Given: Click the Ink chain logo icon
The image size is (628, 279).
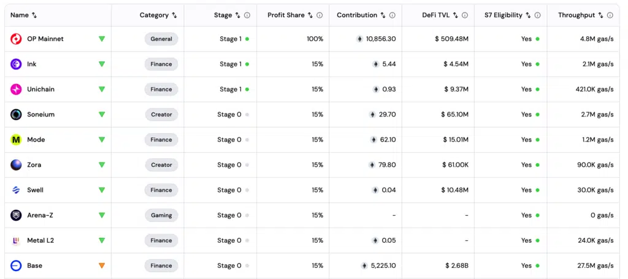Looking at the screenshot, I should (x=16, y=64).
